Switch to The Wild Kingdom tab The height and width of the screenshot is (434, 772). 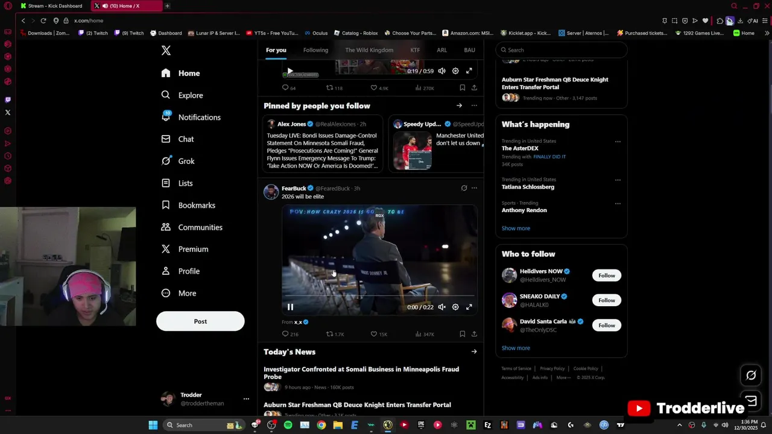pyautogui.click(x=369, y=50)
